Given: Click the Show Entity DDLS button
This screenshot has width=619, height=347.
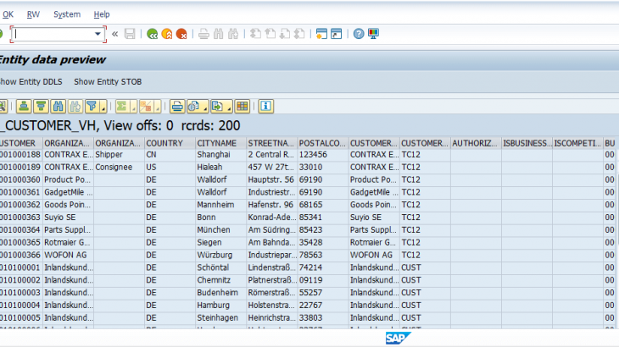Looking at the screenshot, I should [x=31, y=81].
